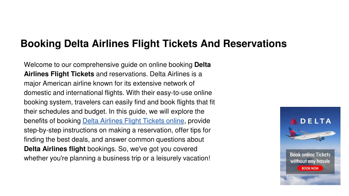349x196 pixels.
Task: Click the bold 'Delta Airlines flight' phrase
Action: (55, 149)
